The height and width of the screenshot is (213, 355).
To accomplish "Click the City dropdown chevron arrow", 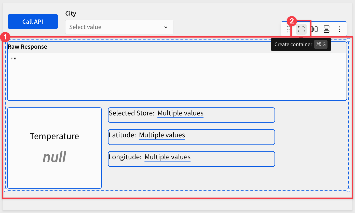I will 166,27.
